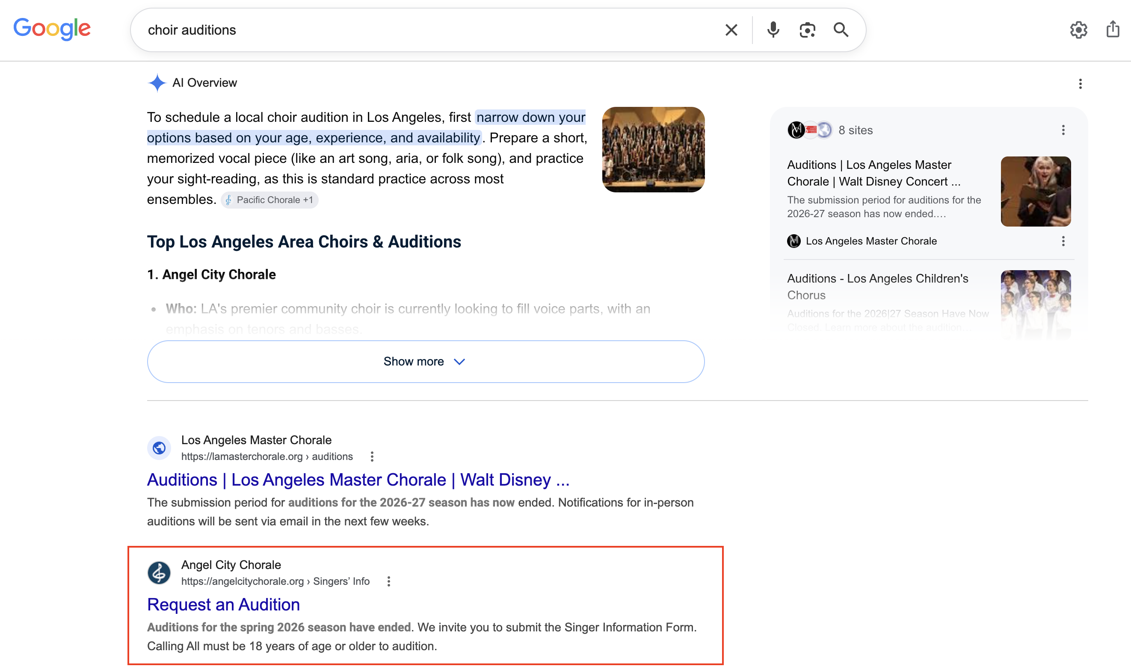Click snippet 'Auditions for the spring 2026 season'

point(421,637)
